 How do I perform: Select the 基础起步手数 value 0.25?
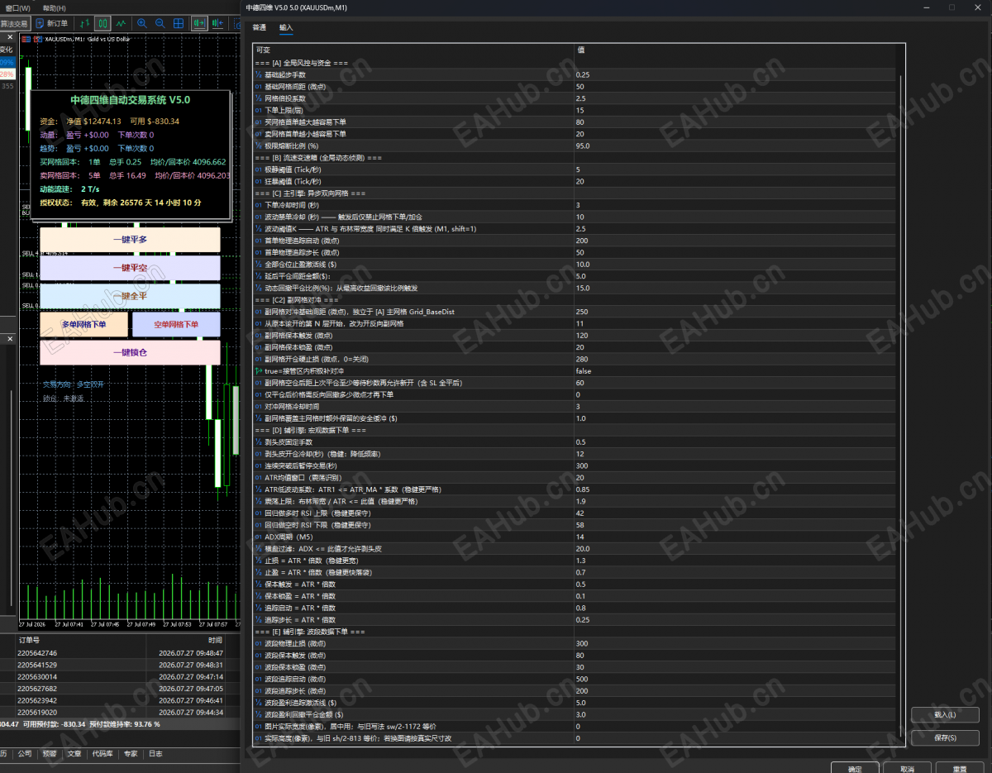(x=734, y=74)
